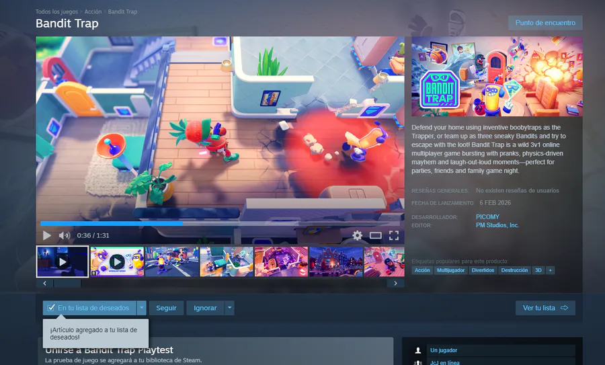Select the 'Multijugador' tag

[450, 270]
